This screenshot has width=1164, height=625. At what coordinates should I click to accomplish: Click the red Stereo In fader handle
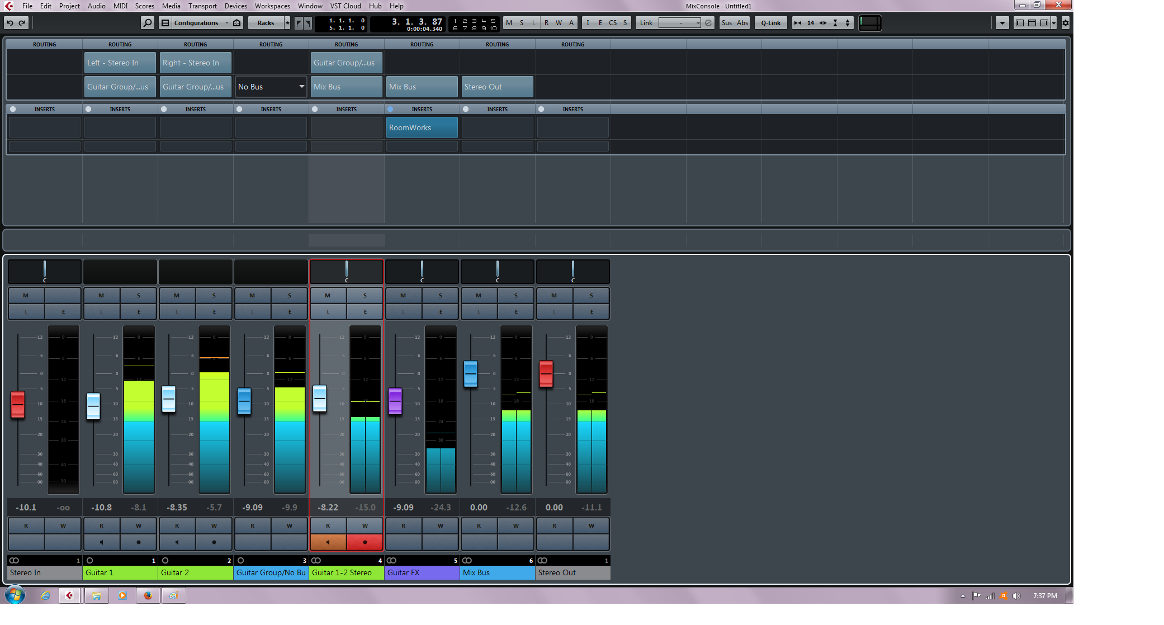(x=18, y=405)
